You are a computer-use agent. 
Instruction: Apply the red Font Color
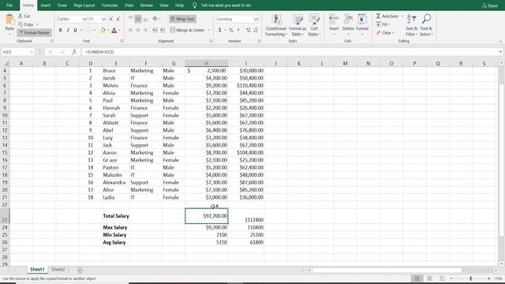coord(114,30)
